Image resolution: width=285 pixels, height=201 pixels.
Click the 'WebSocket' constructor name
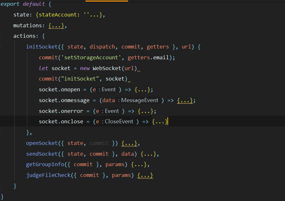pos(107,68)
